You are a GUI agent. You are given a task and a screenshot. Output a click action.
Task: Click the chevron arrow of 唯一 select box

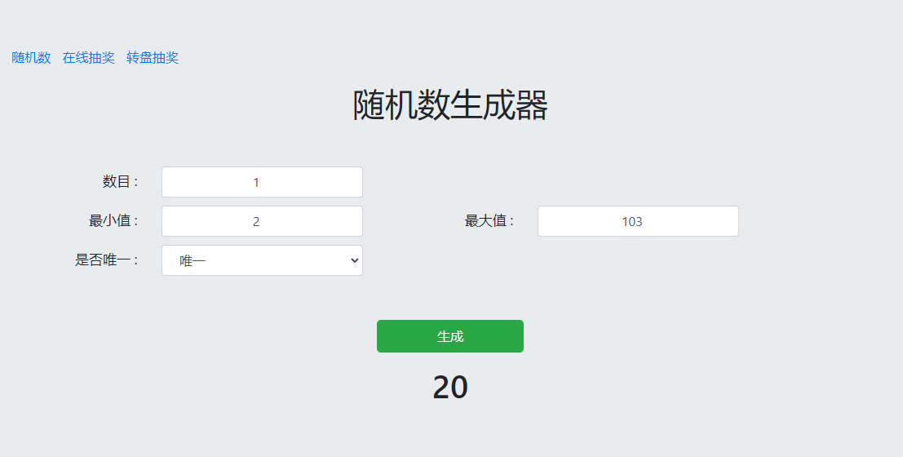(x=354, y=260)
